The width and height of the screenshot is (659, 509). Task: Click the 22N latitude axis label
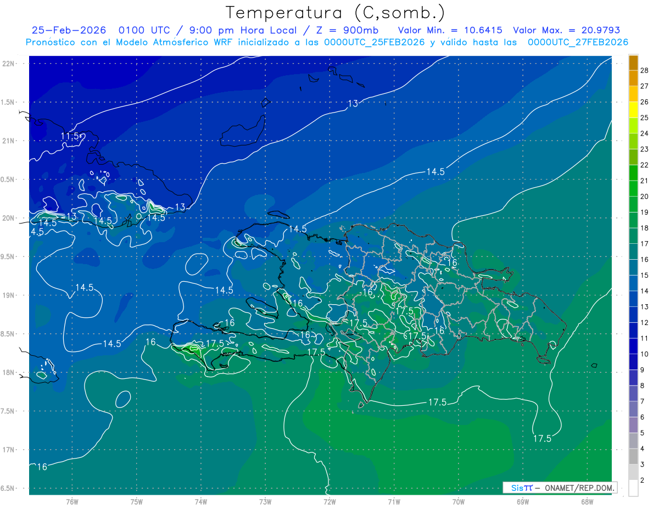click(9, 64)
